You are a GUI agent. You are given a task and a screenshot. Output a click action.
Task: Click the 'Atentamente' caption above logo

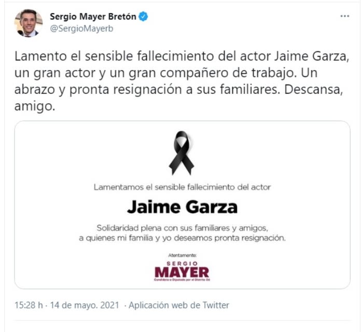pos(182,255)
